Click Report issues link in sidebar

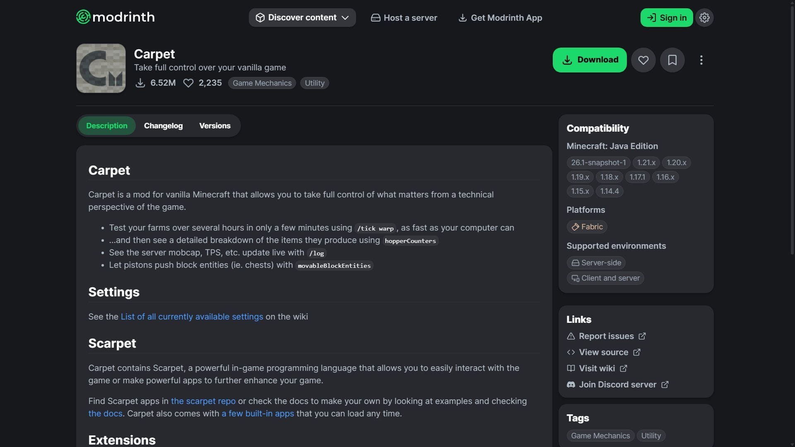(606, 336)
